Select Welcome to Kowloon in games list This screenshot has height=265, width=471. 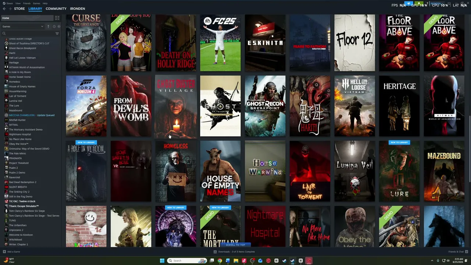(21, 235)
